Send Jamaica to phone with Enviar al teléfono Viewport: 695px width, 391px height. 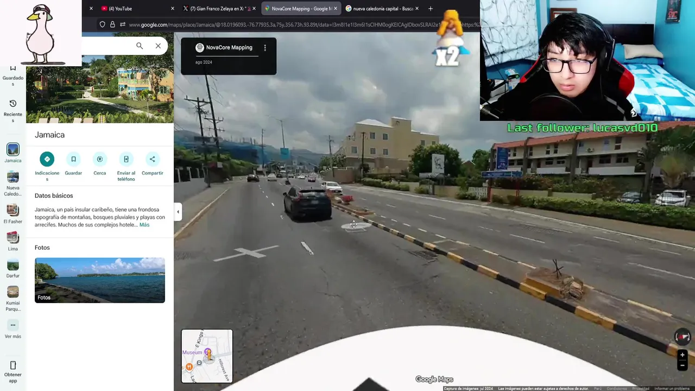[126, 159]
